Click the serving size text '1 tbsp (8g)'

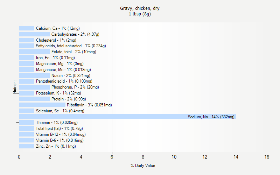click(x=140, y=14)
